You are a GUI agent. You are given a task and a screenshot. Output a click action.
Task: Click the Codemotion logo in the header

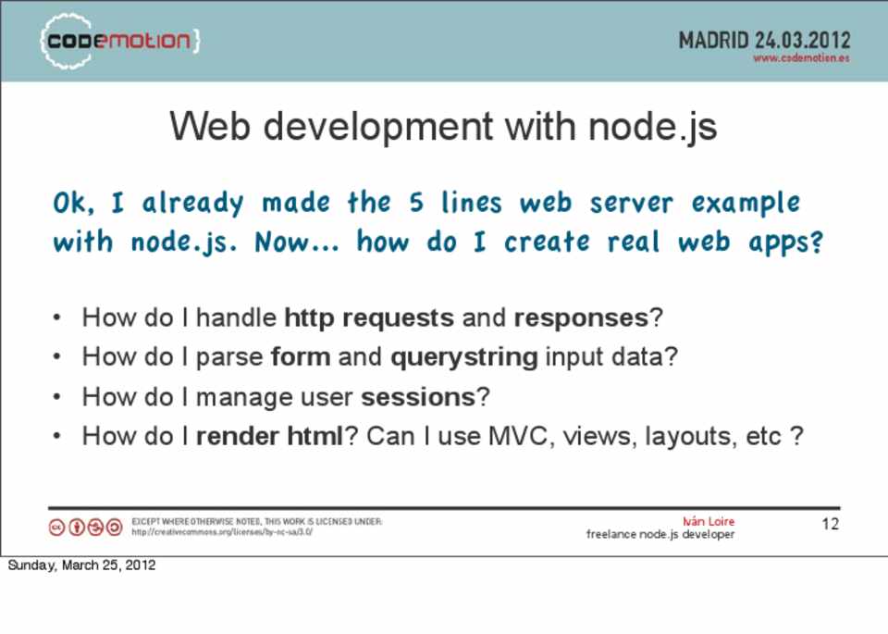point(119,42)
